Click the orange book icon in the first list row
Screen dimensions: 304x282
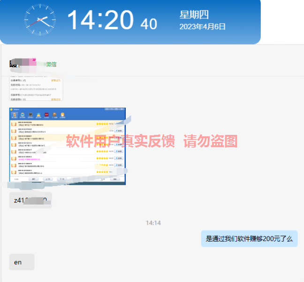14,125
